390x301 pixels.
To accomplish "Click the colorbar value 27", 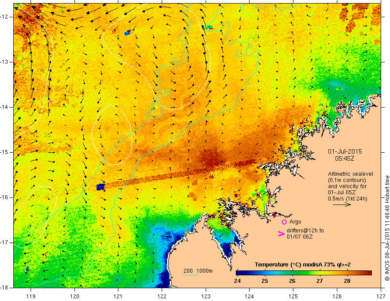I will [320, 281].
